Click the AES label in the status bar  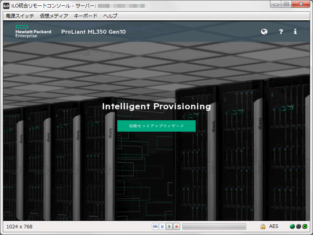[x=273, y=226]
